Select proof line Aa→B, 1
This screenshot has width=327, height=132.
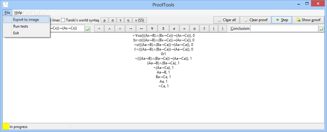[163, 72]
